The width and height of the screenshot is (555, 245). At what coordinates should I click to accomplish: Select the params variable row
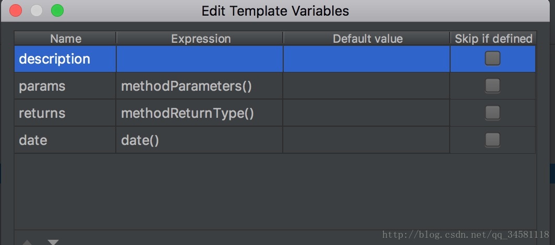(x=42, y=86)
